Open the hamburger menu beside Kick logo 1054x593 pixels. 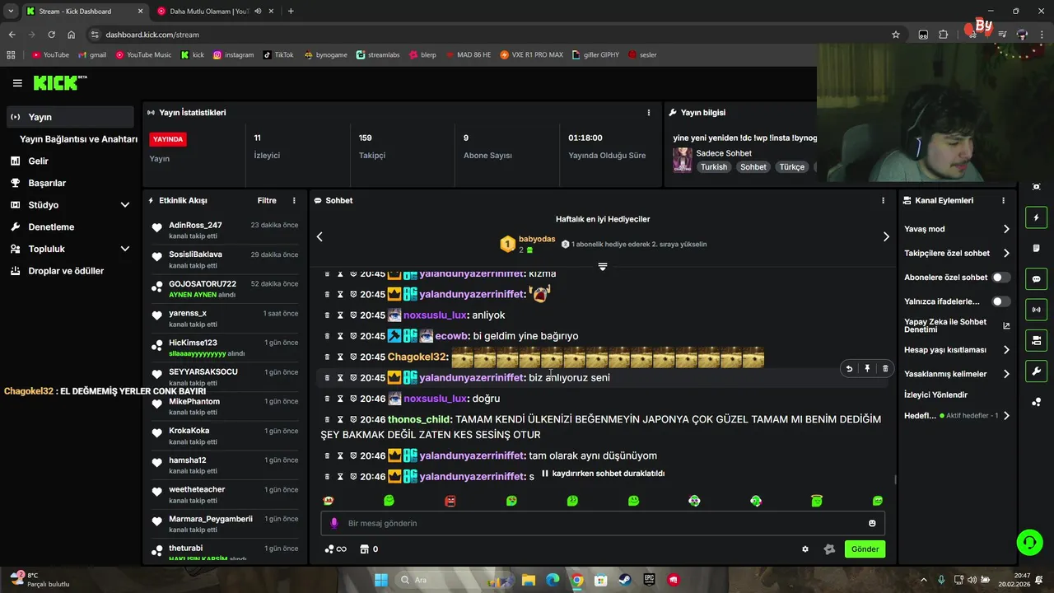[x=17, y=83]
